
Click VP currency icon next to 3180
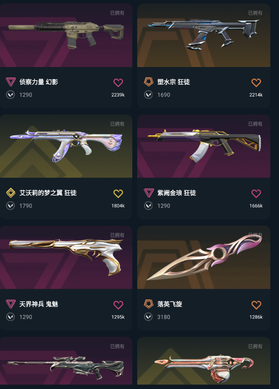[148, 317]
